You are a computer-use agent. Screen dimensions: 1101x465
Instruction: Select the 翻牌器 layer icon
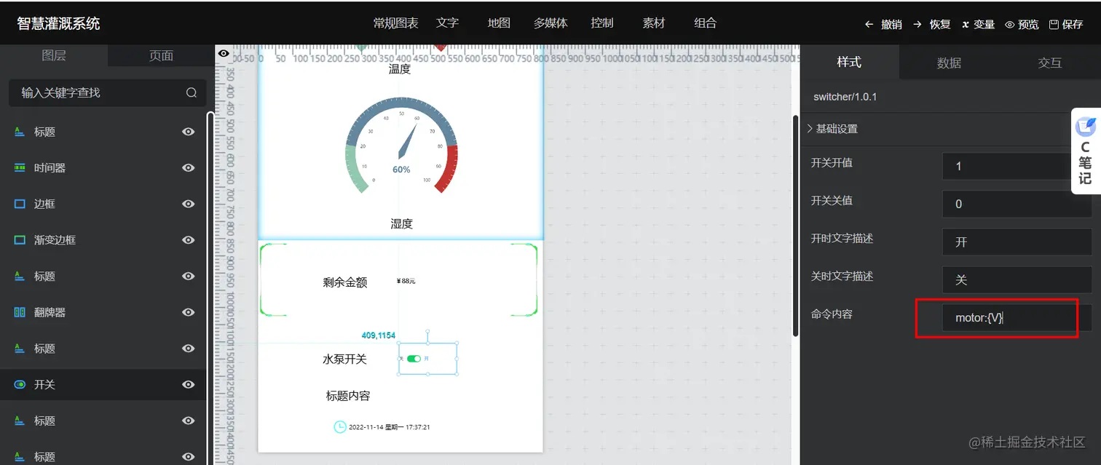[x=20, y=312]
